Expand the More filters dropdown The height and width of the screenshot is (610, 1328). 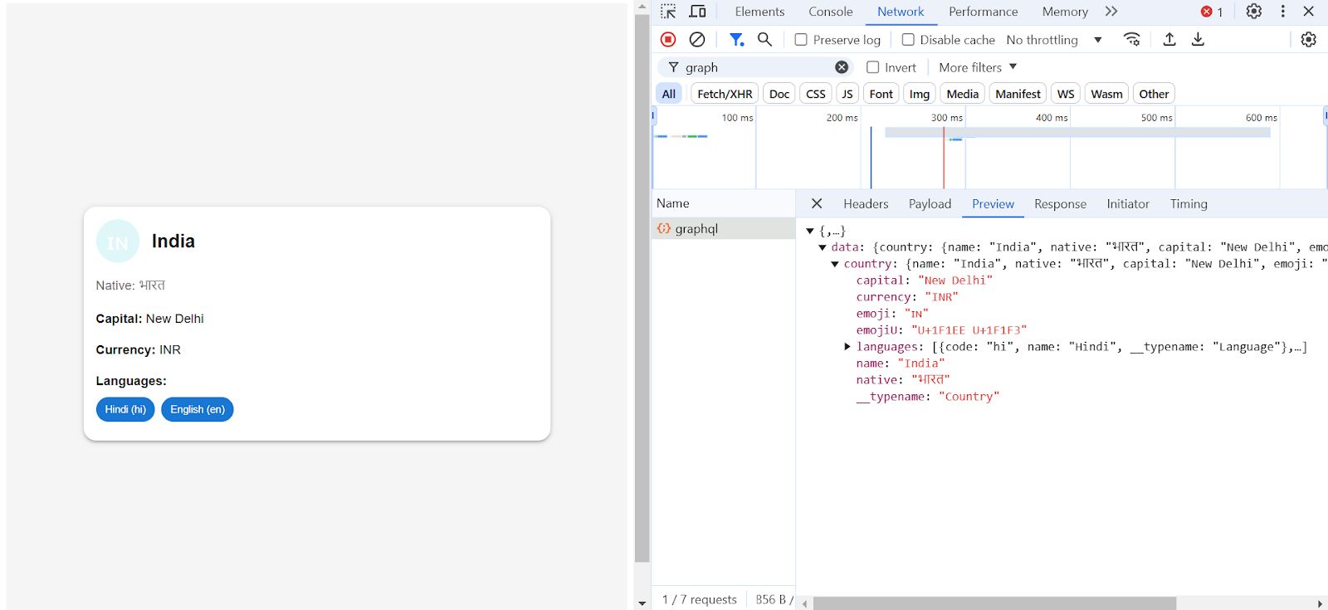point(977,67)
